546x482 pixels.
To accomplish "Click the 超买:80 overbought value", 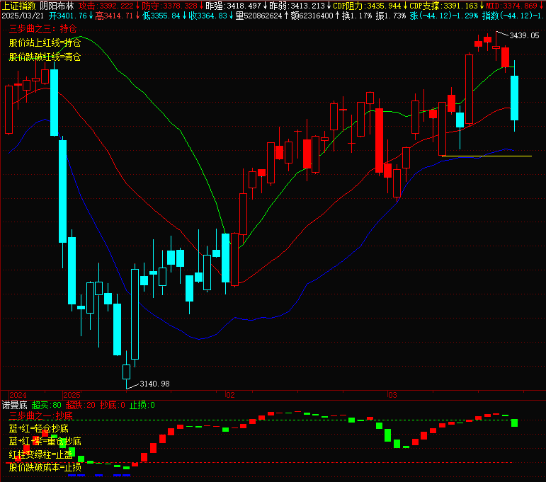I will (47, 405).
